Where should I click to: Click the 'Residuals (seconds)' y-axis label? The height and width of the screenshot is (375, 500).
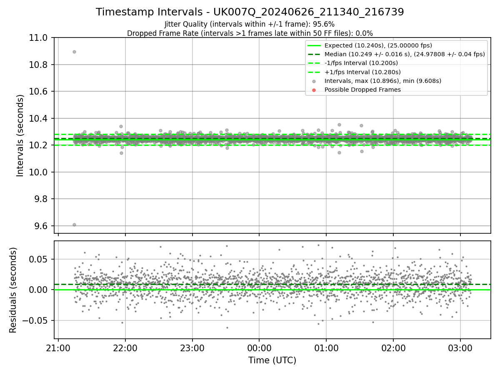(13, 290)
